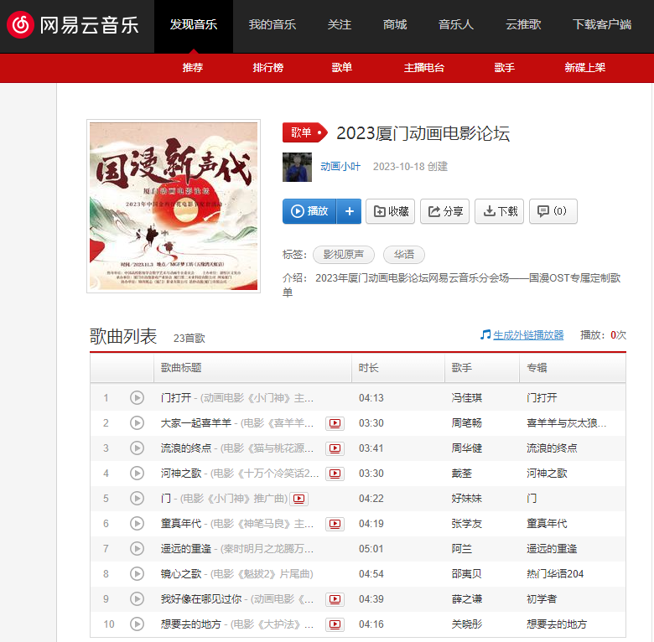Image resolution: width=654 pixels, height=642 pixels.
Task: Play song 5 门
Action: pos(137,498)
